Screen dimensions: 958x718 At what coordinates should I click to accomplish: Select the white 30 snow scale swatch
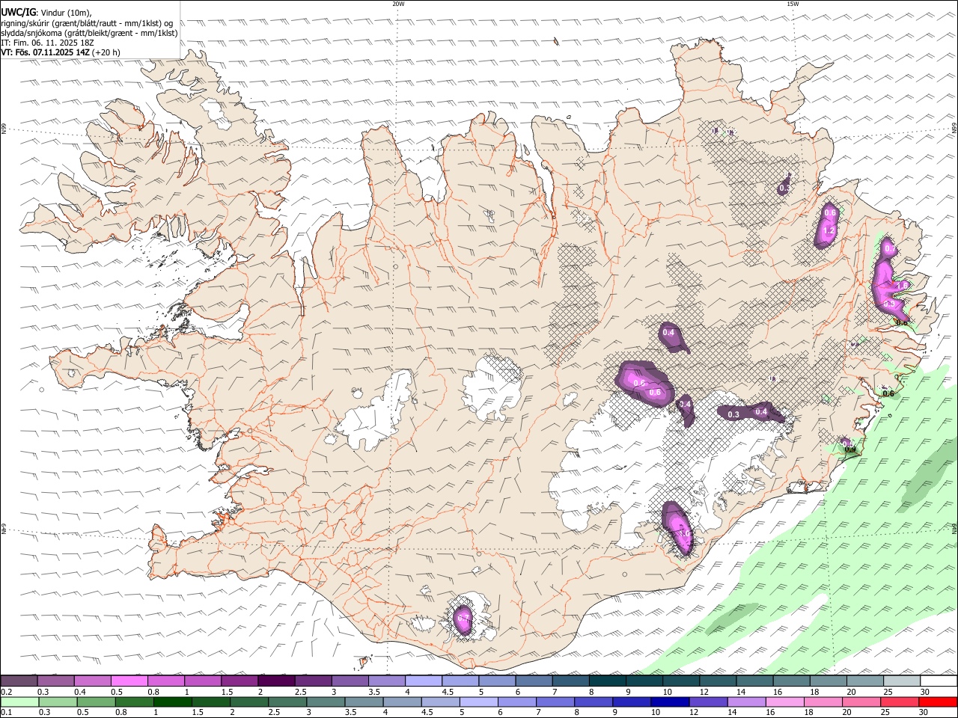tap(939, 681)
